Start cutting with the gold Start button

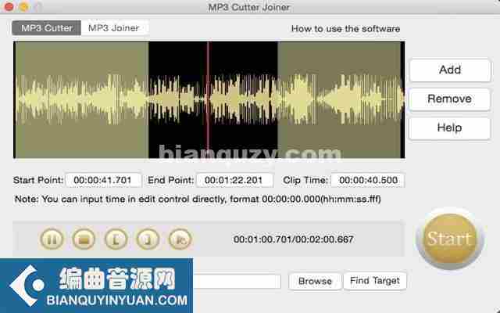(x=450, y=239)
